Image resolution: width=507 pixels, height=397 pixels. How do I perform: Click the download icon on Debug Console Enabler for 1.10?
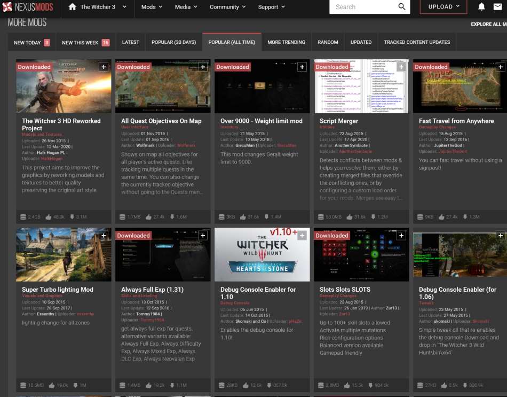pyautogui.click(x=269, y=385)
